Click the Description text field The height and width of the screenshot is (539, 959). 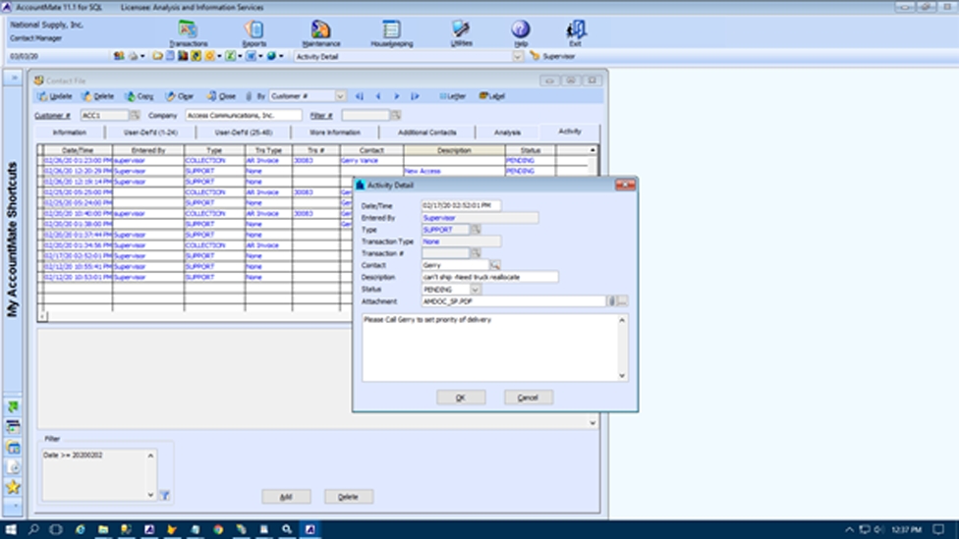[489, 277]
